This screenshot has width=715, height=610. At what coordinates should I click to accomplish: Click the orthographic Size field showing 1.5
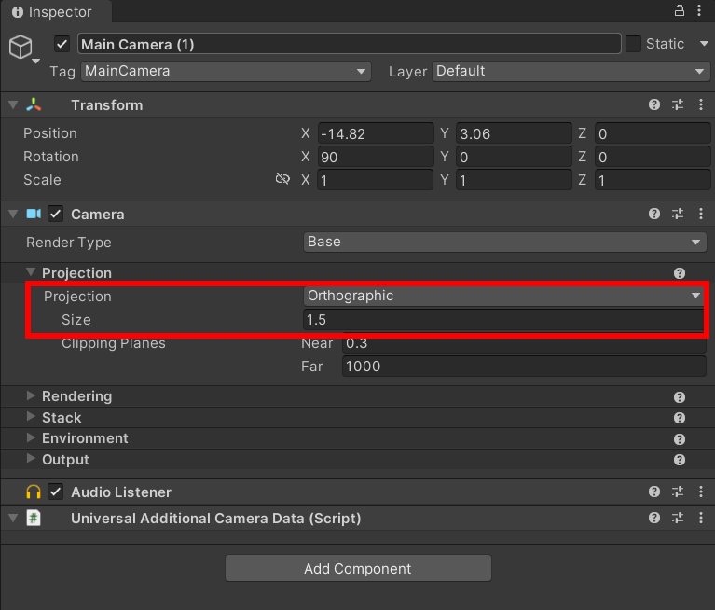coord(503,319)
